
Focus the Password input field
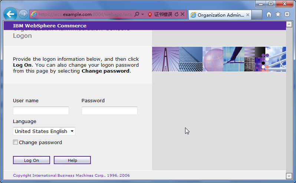click(x=109, y=111)
